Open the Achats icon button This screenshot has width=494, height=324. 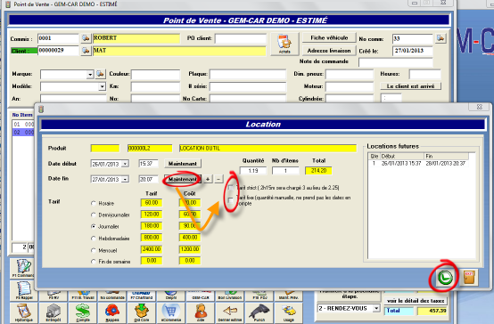[284, 44]
